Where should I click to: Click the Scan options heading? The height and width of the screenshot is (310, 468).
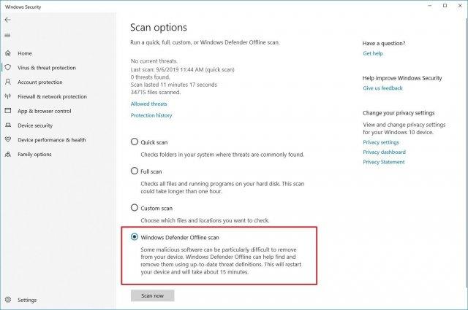coord(159,28)
